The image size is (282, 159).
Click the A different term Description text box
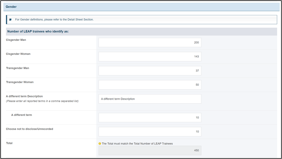(150, 99)
